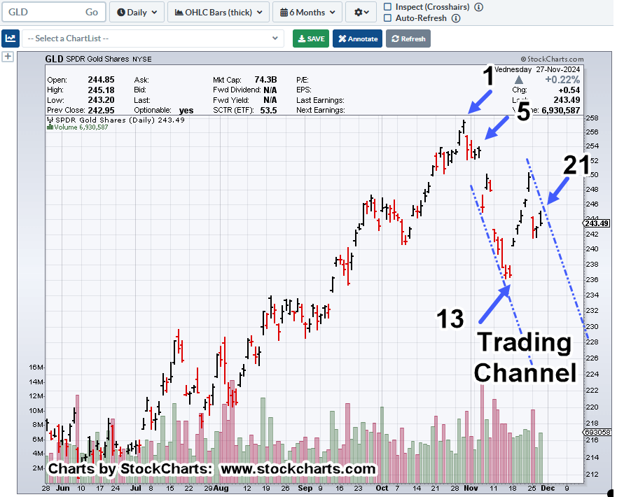The width and height of the screenshot is (617, 497).
Task: Open the Daily period dropdown
Action: 137,13
